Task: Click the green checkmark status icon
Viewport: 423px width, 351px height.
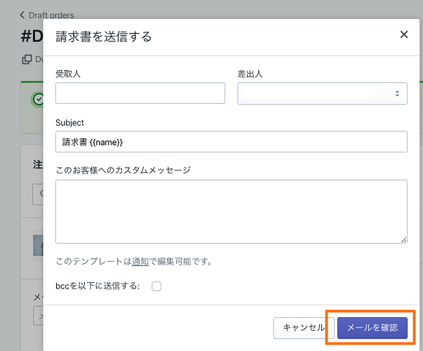Action: (x=38, y=99)
